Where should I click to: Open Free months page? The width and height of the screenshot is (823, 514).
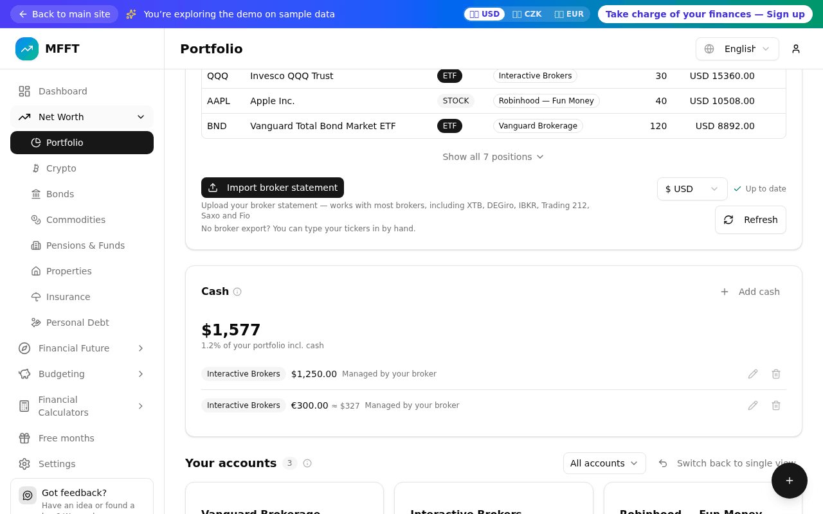click(82, 438)
